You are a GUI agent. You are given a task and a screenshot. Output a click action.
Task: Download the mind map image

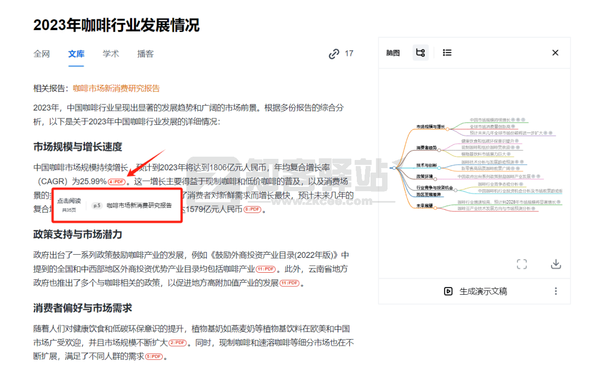point(556,264)
